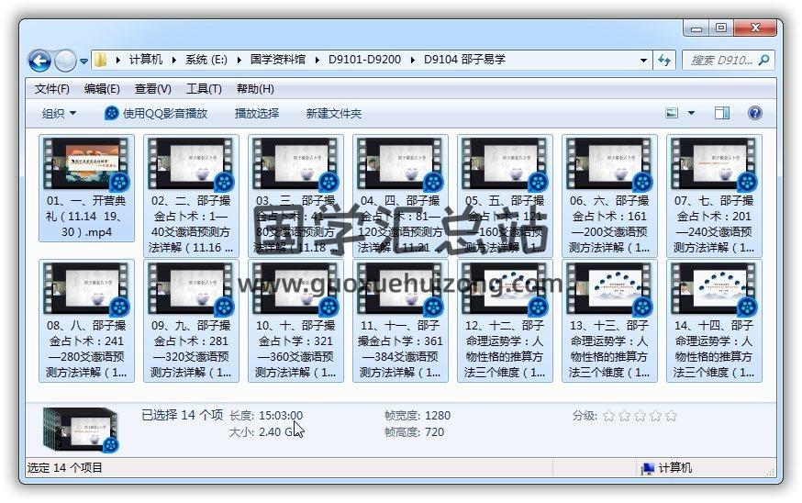Open the 工具(T) menu
Screen dimensions: 802x503
[x=204, y=89]
